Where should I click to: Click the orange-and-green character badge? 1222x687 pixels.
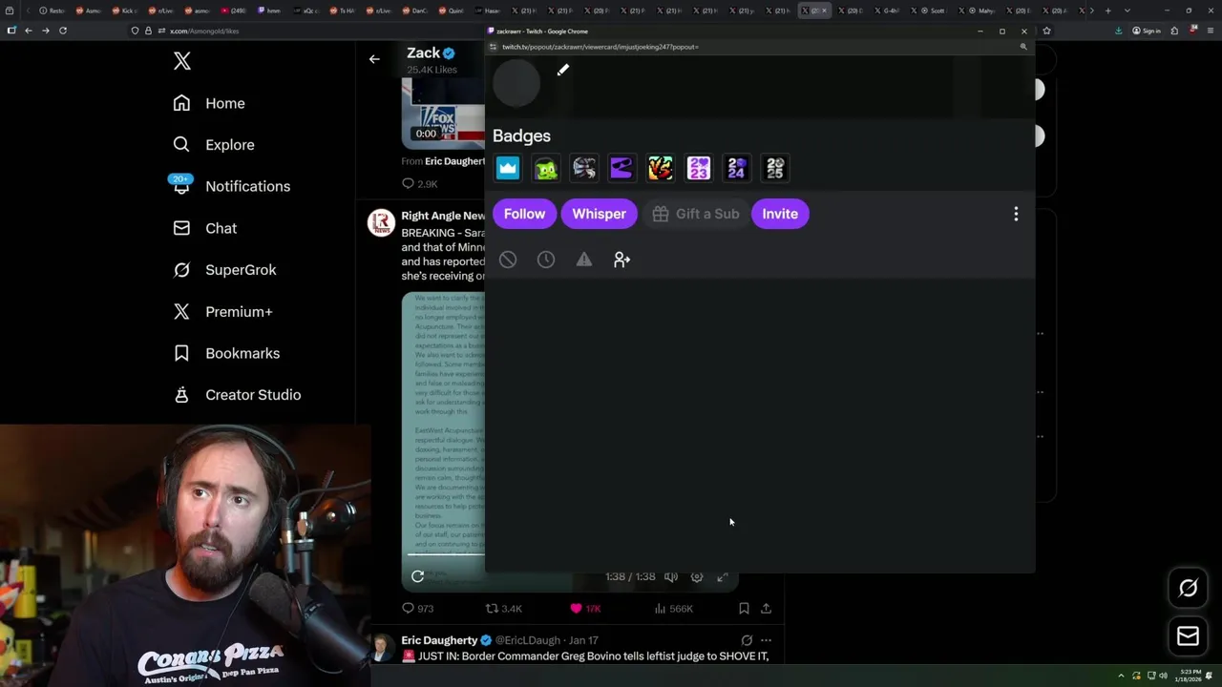tap(660, 169)
